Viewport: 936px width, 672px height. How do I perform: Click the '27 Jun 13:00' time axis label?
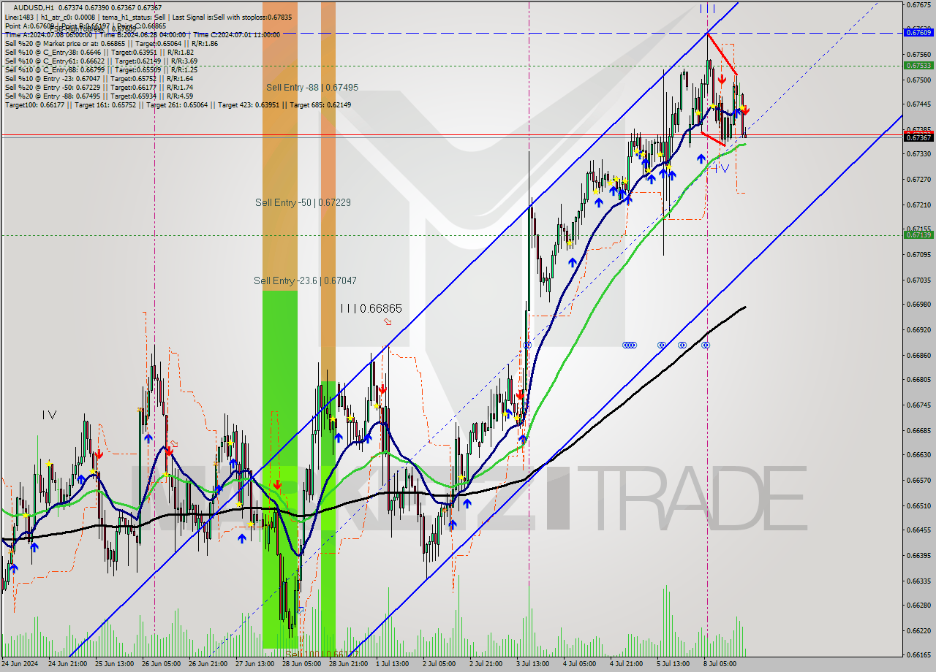click(x=257, y=664)
